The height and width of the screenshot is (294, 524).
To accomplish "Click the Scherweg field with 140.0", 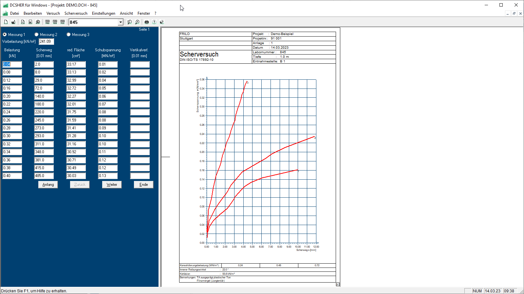I will coord(44,96).
